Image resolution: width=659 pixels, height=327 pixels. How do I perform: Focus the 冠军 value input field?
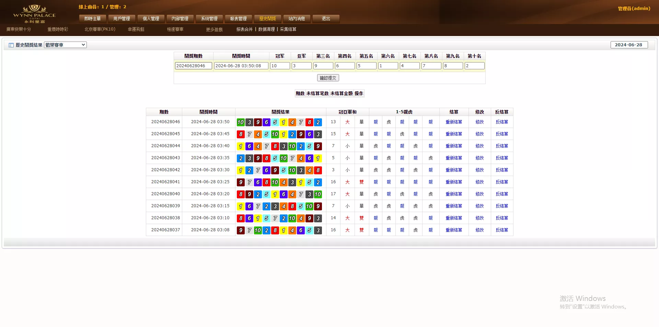(x=280, y=66)
